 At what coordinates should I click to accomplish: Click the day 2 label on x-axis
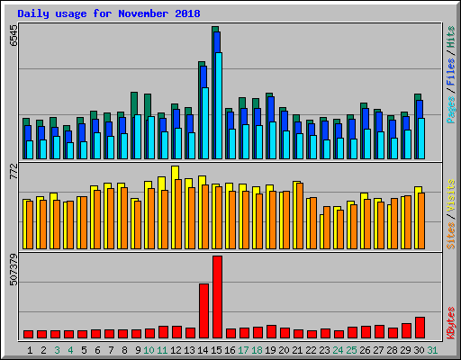point(43,350)
